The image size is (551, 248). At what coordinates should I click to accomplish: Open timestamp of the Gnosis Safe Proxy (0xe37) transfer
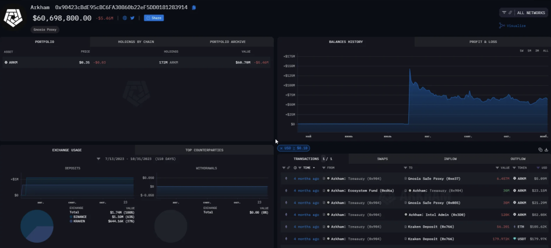tap(306, 179)
